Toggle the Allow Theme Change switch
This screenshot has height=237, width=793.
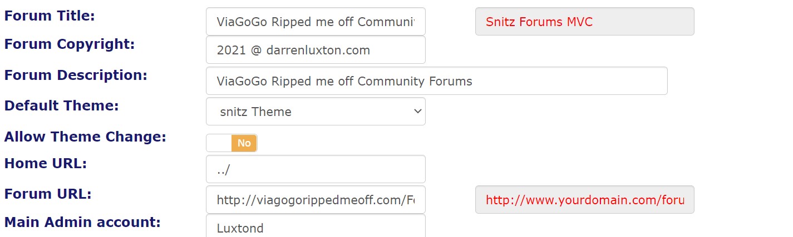coord(232,143)
